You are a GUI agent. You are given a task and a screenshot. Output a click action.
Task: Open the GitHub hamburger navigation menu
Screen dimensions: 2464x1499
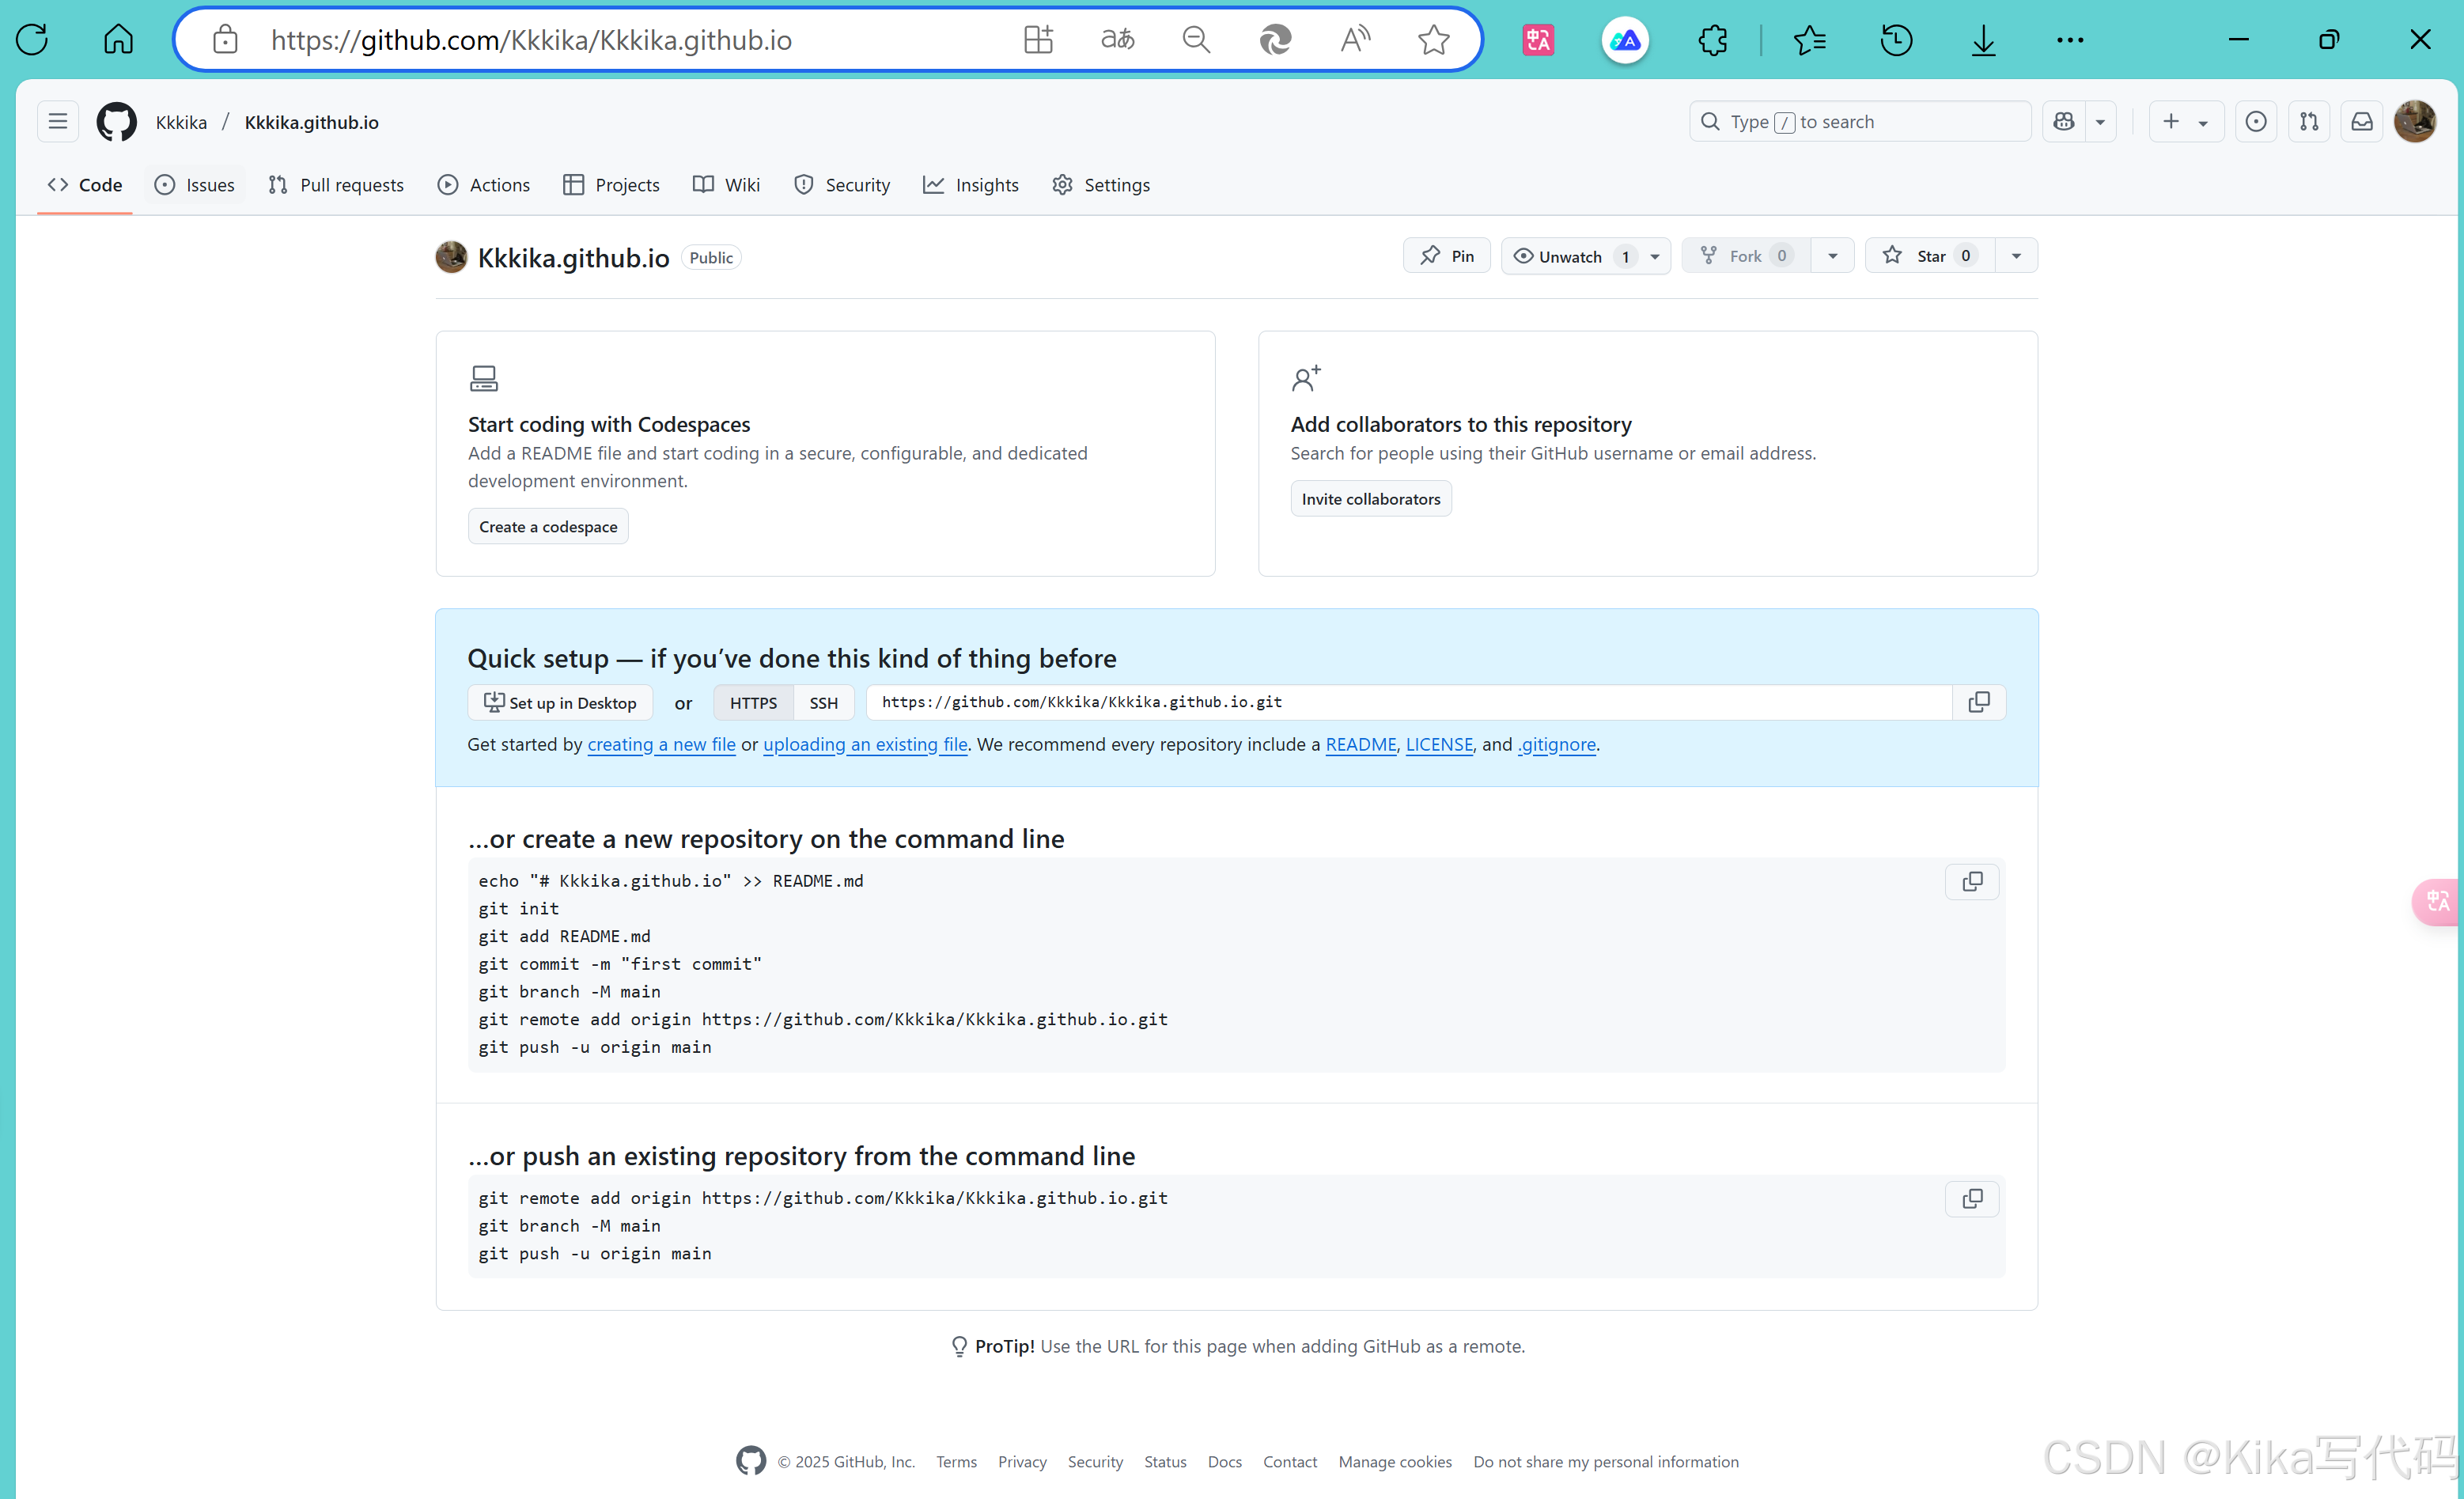click(58, 122)
